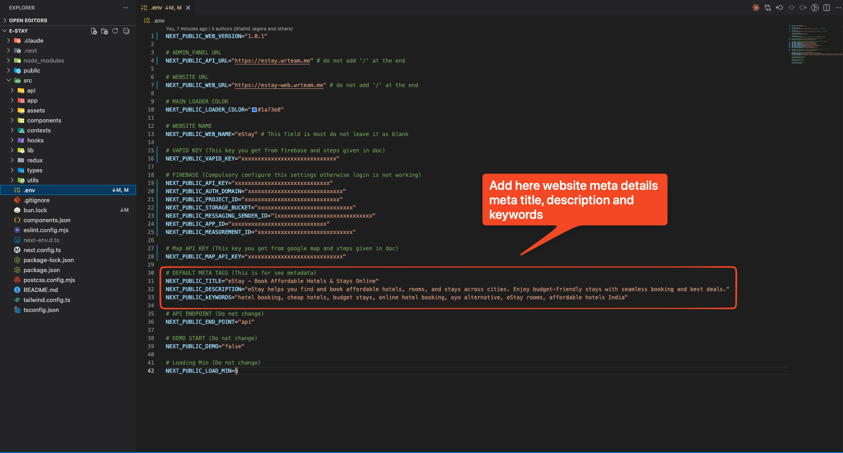
Task: Expand the node_modules folder
Action: 68,61
